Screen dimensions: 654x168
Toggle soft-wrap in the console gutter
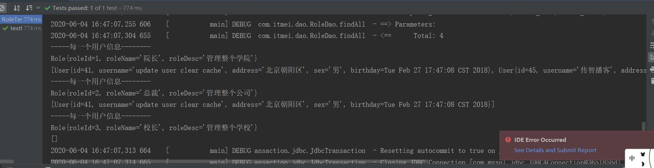pos(652,45)
